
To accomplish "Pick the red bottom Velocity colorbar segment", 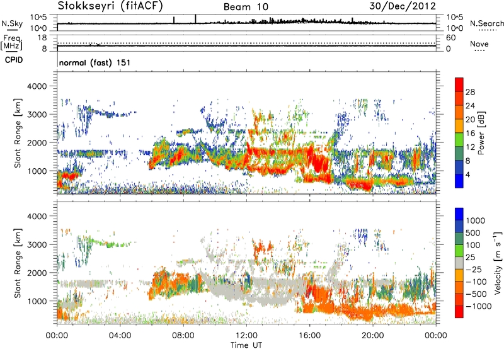I will pos(459,312).
